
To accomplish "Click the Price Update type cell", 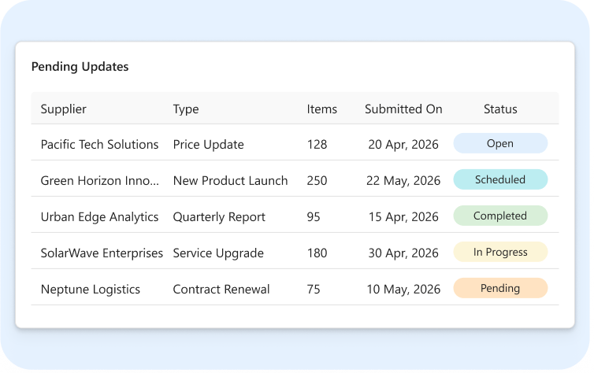I will 208,145.
